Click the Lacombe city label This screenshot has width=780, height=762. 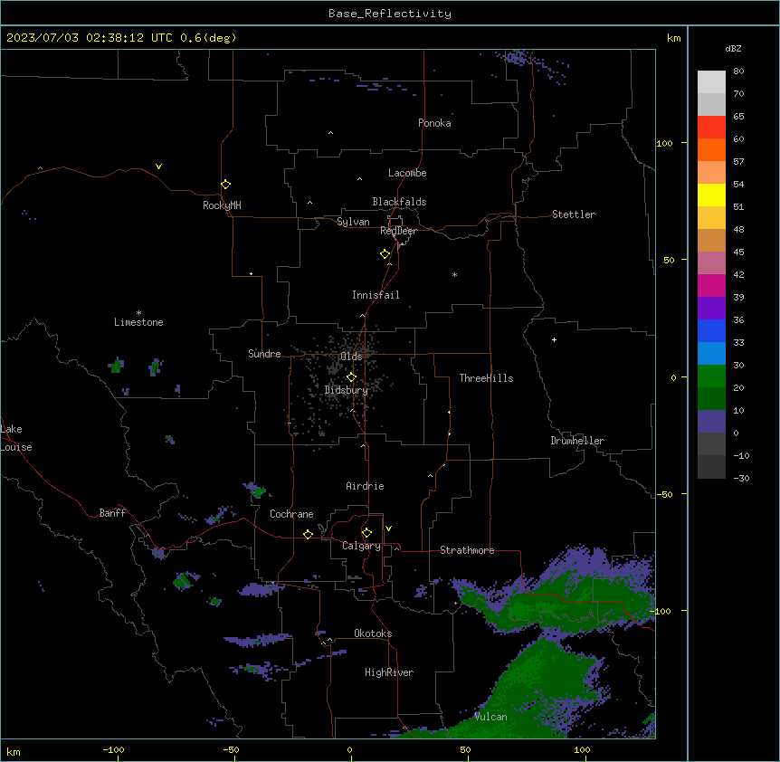click(x=407, y=173)
